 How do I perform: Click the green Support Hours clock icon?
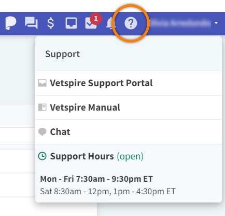coord(43,156)
